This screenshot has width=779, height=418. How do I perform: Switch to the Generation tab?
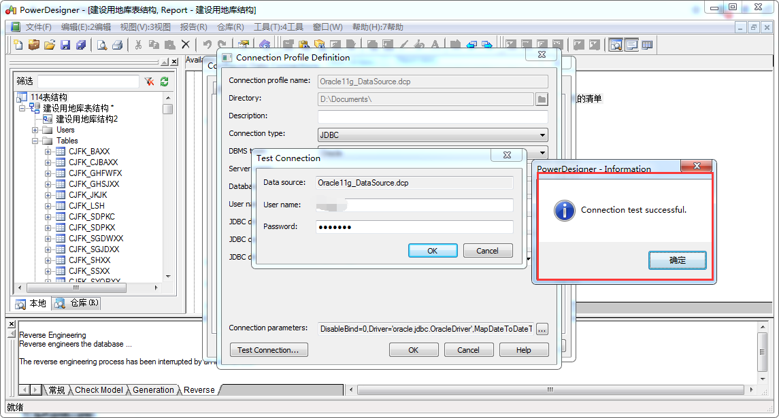tap(153, 389)
